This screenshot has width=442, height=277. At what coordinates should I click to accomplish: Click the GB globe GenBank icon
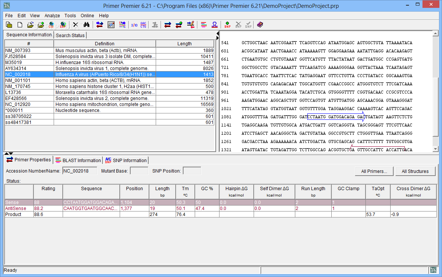(x=51, y=25)
